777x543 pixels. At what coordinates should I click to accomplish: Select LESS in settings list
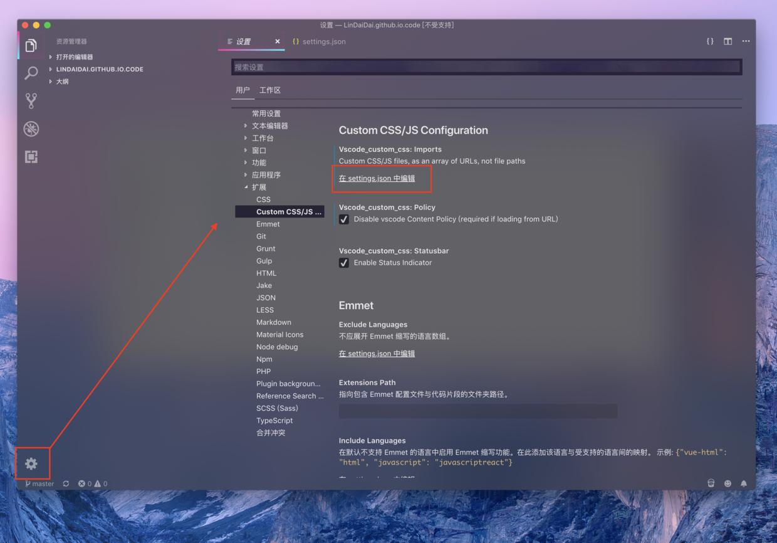click(265, 310)
